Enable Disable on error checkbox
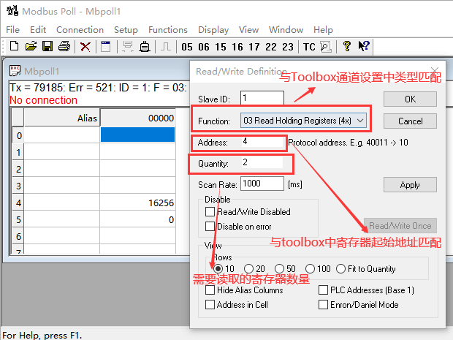Screen dimensions: 453x340 point(210,227)
